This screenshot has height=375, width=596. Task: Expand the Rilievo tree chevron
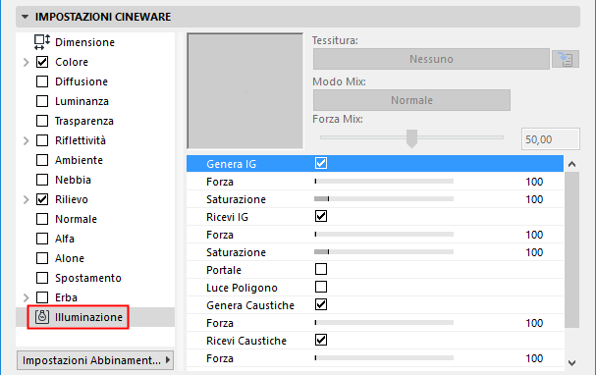(x=26, y=199)
